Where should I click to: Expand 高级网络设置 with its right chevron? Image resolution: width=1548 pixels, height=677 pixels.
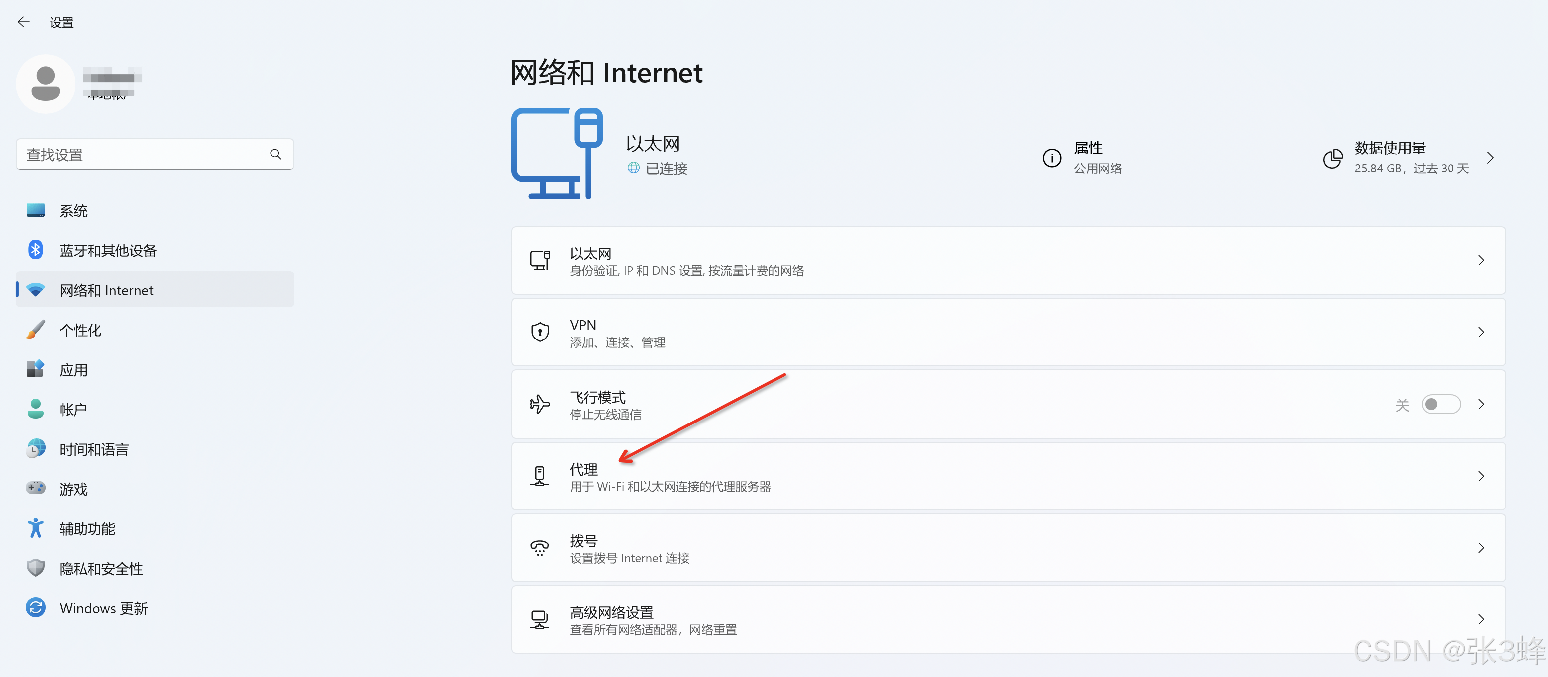1481,619
